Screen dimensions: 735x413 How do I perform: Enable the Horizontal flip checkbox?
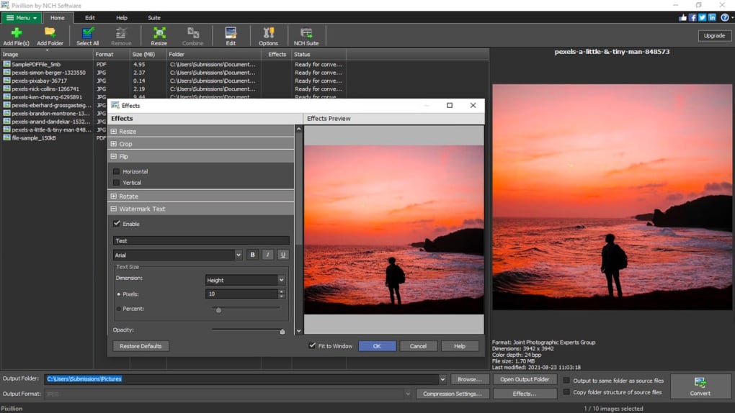pos(117,172)
